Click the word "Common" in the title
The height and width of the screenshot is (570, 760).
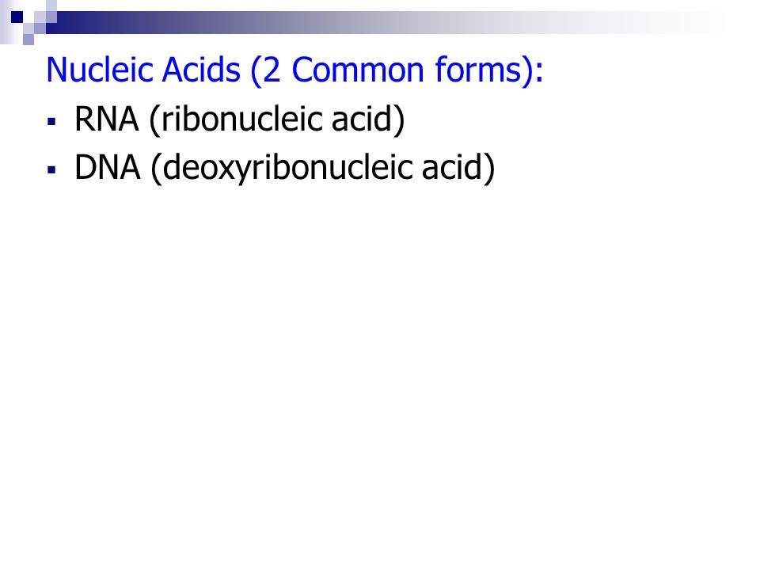(359, 70)
